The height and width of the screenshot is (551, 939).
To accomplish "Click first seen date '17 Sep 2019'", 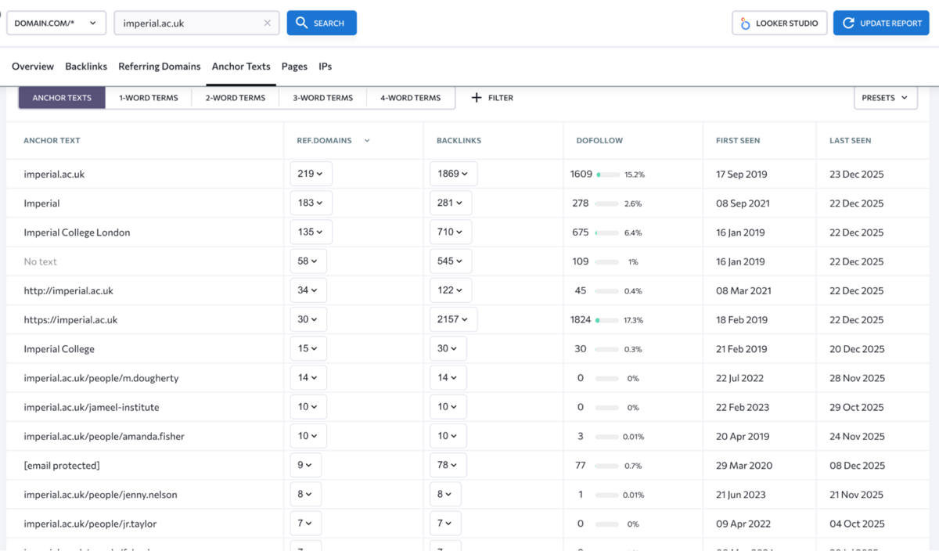I will coord(742,174).
